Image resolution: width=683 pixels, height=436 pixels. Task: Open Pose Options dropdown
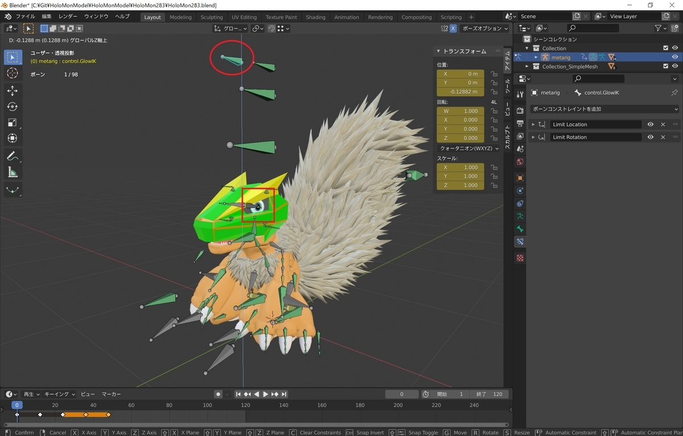pyautogui.click(x=484, y=28)
